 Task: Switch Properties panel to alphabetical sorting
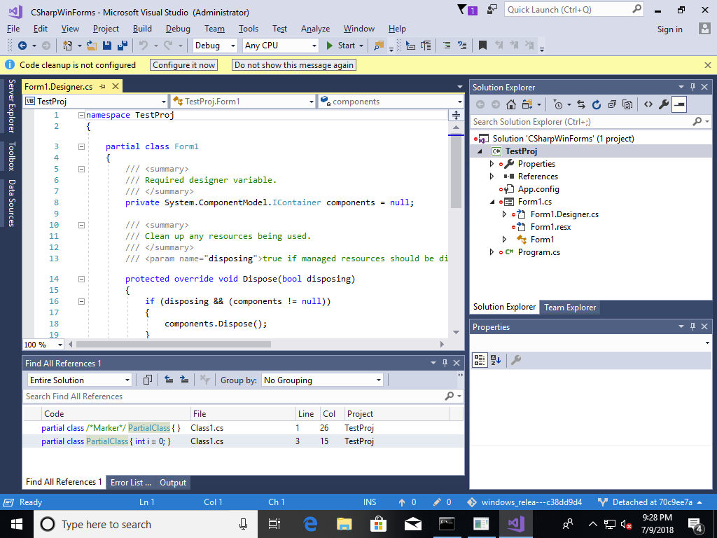497,360
